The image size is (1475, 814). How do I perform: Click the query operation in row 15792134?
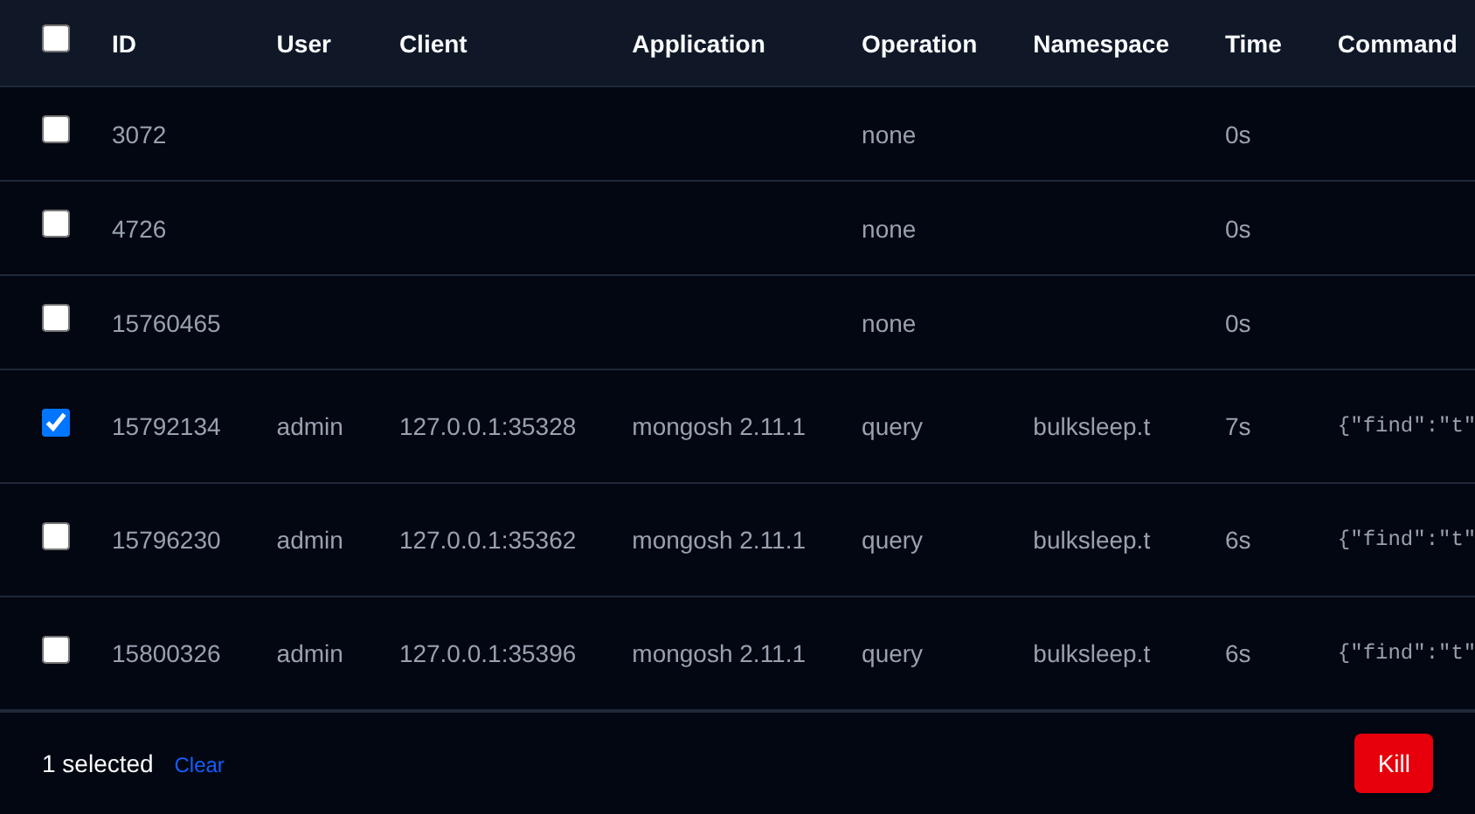(x=892, y=427)
